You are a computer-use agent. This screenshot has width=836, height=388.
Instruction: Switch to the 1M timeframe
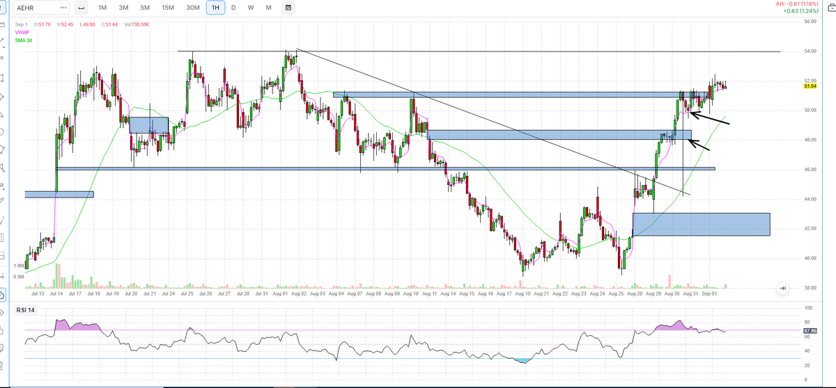102,8
